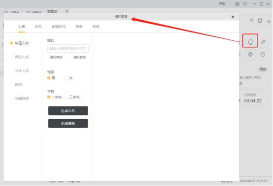Select 日本人名 in the left list
The height and width of the screenshot is (186, 273).
(22, 70)
